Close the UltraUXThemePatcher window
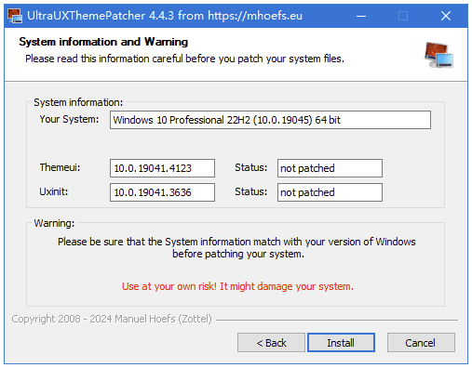Image resolution: width=472 pixels, height=368 pixels. [446, 16]
